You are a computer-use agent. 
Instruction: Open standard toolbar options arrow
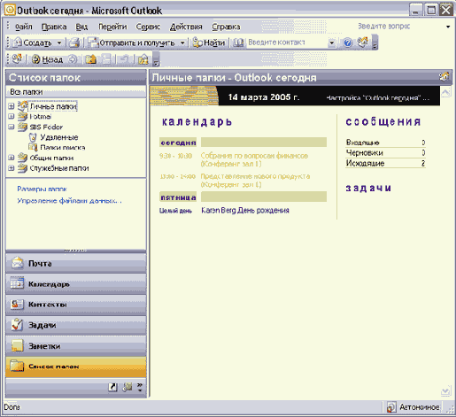pos(375,43)
